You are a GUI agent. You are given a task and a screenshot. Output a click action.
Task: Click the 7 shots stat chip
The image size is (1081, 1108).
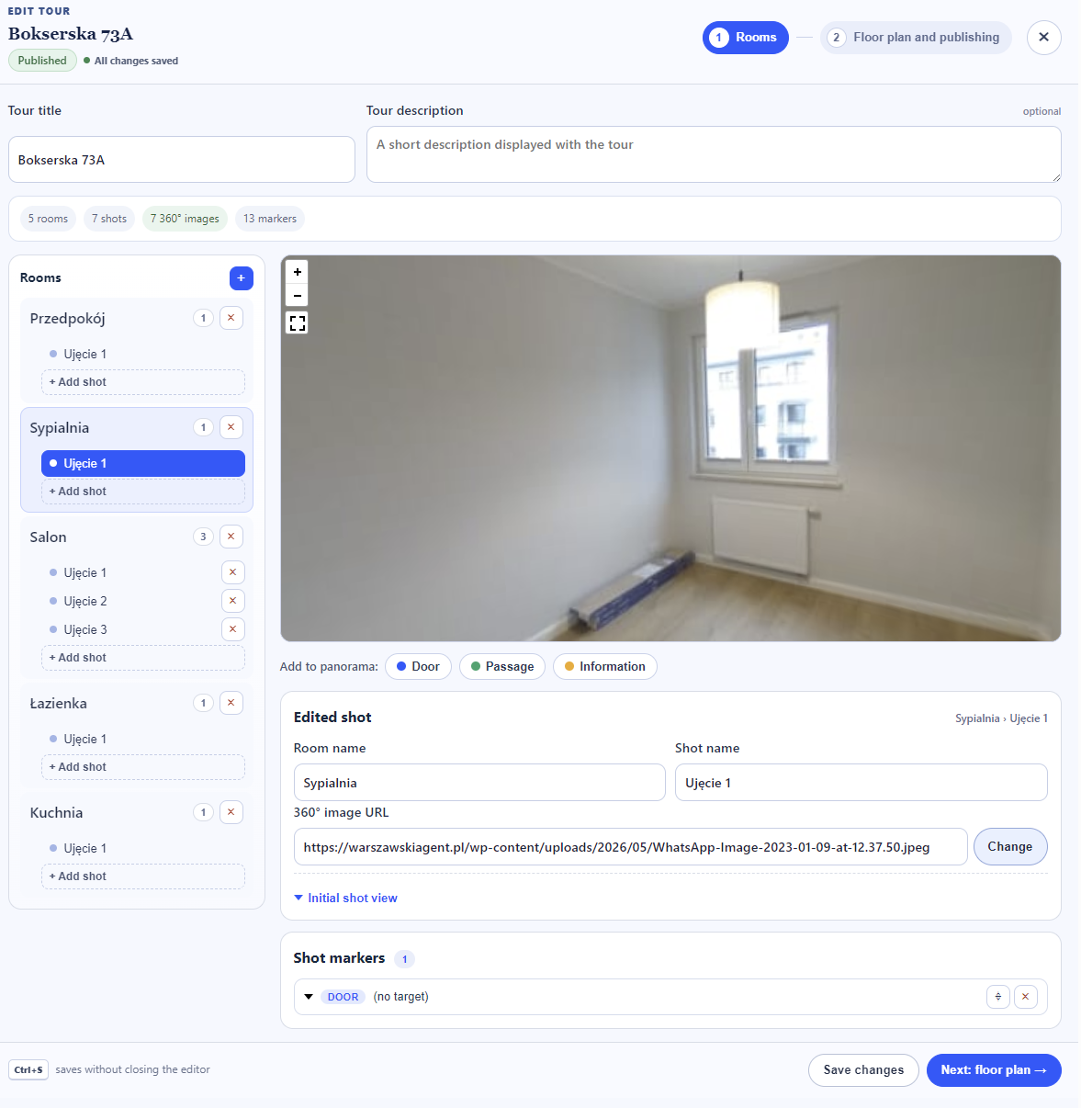[109, 219]
